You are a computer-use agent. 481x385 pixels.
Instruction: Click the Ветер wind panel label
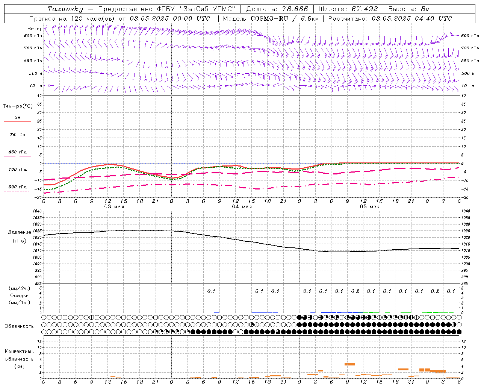(35, 29)
